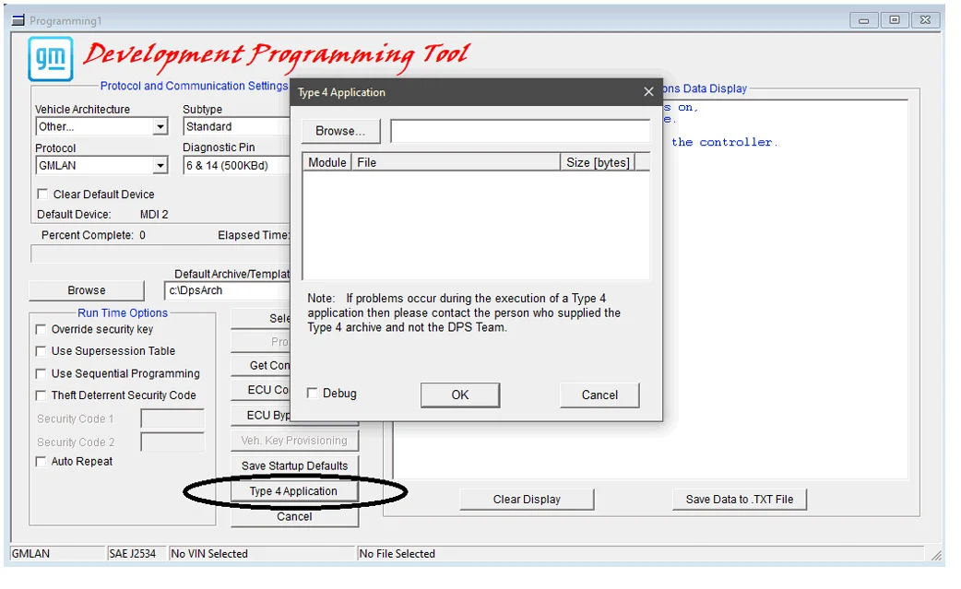Maximize the Programming1 window
961x589 pixels.
(x=895, y=20)
